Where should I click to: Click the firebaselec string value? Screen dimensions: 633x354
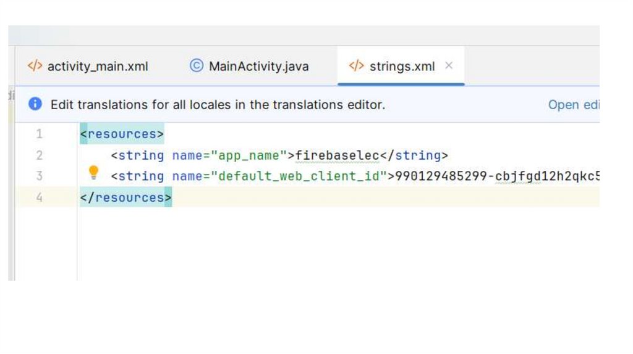337,155
